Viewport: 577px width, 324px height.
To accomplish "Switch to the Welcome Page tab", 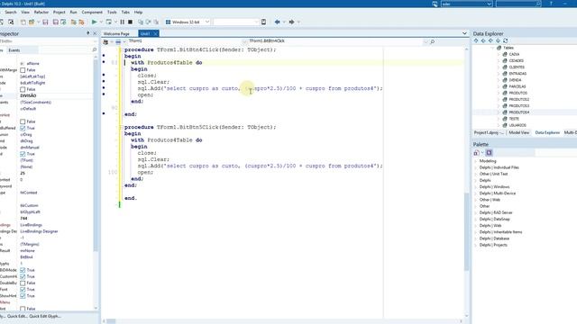I will (116, 34).
